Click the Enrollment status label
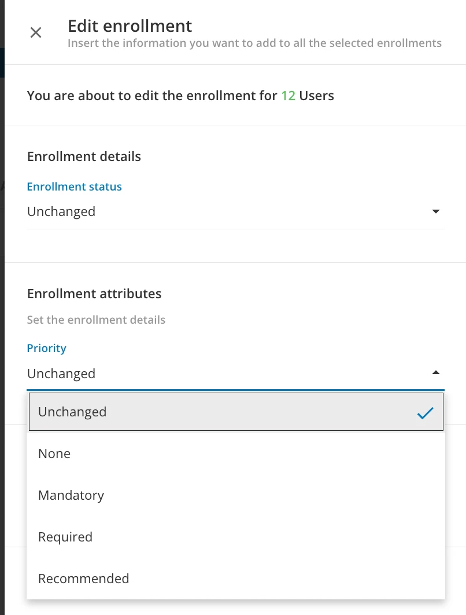466x615 pixels. coord(75,186)
